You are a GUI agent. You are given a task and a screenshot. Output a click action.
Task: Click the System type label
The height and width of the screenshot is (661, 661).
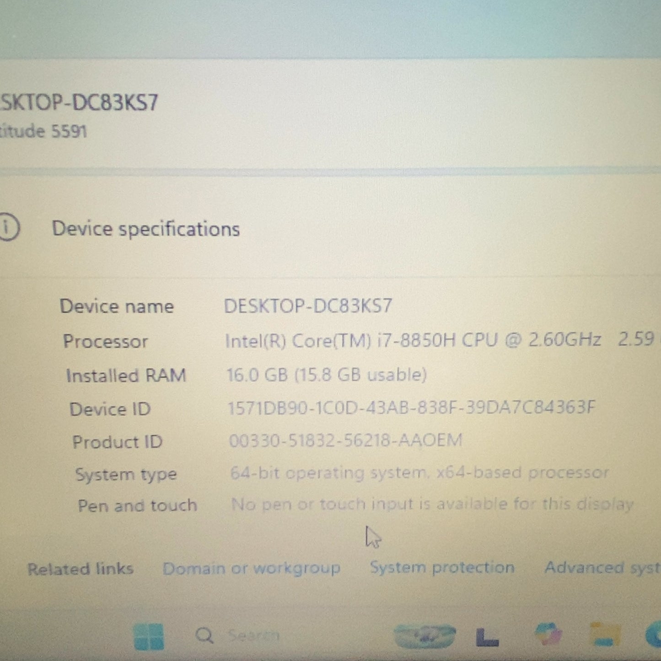click(x=126, y=474)
